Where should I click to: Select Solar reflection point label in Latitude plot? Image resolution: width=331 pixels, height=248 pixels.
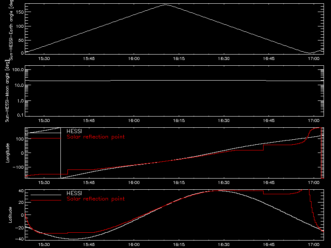click(96, 199)
